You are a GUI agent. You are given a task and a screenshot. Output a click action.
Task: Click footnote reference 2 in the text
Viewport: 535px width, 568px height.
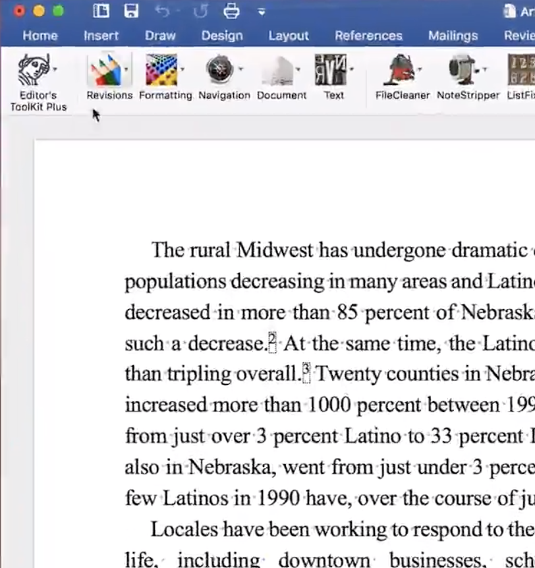tap(271, 341)
